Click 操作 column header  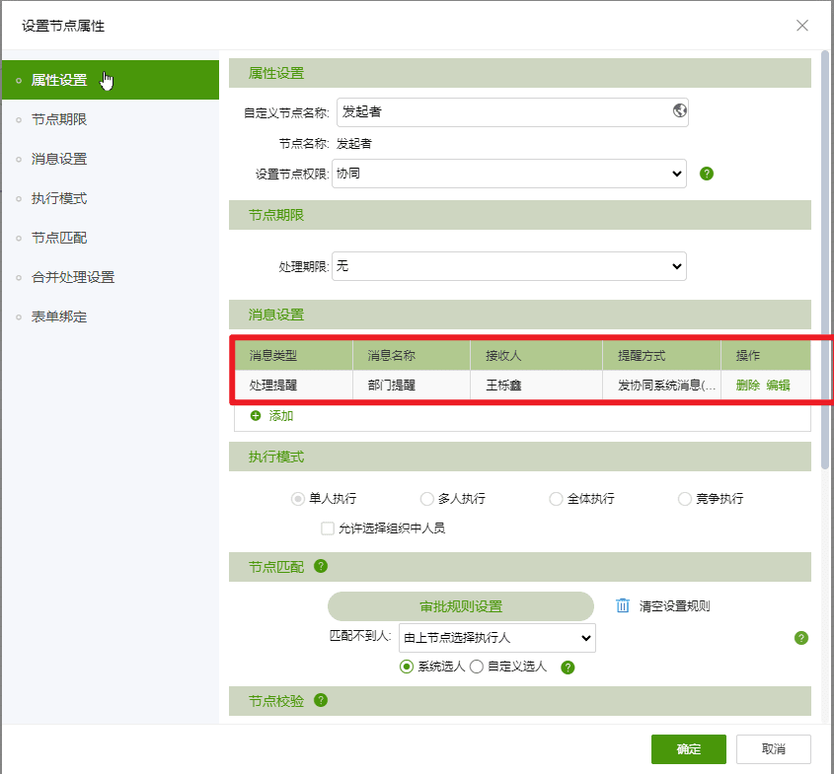[x=766, y=355]
